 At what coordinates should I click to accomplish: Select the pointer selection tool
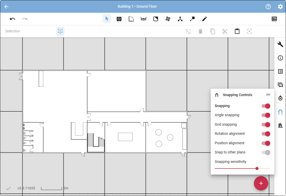click(x=107, y=19)
